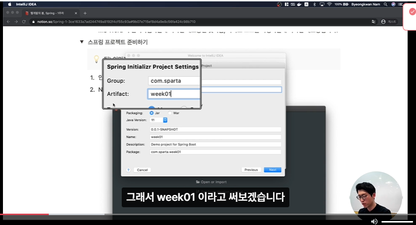Viewport: 416px width, 225px height.
Task: Click the lightbulb callout icon
Action: click(96, 59)
